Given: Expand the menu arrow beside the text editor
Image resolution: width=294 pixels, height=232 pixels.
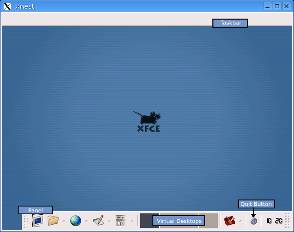Looking at the screenshot, I should pyautogui.click(x=110, y=221).
